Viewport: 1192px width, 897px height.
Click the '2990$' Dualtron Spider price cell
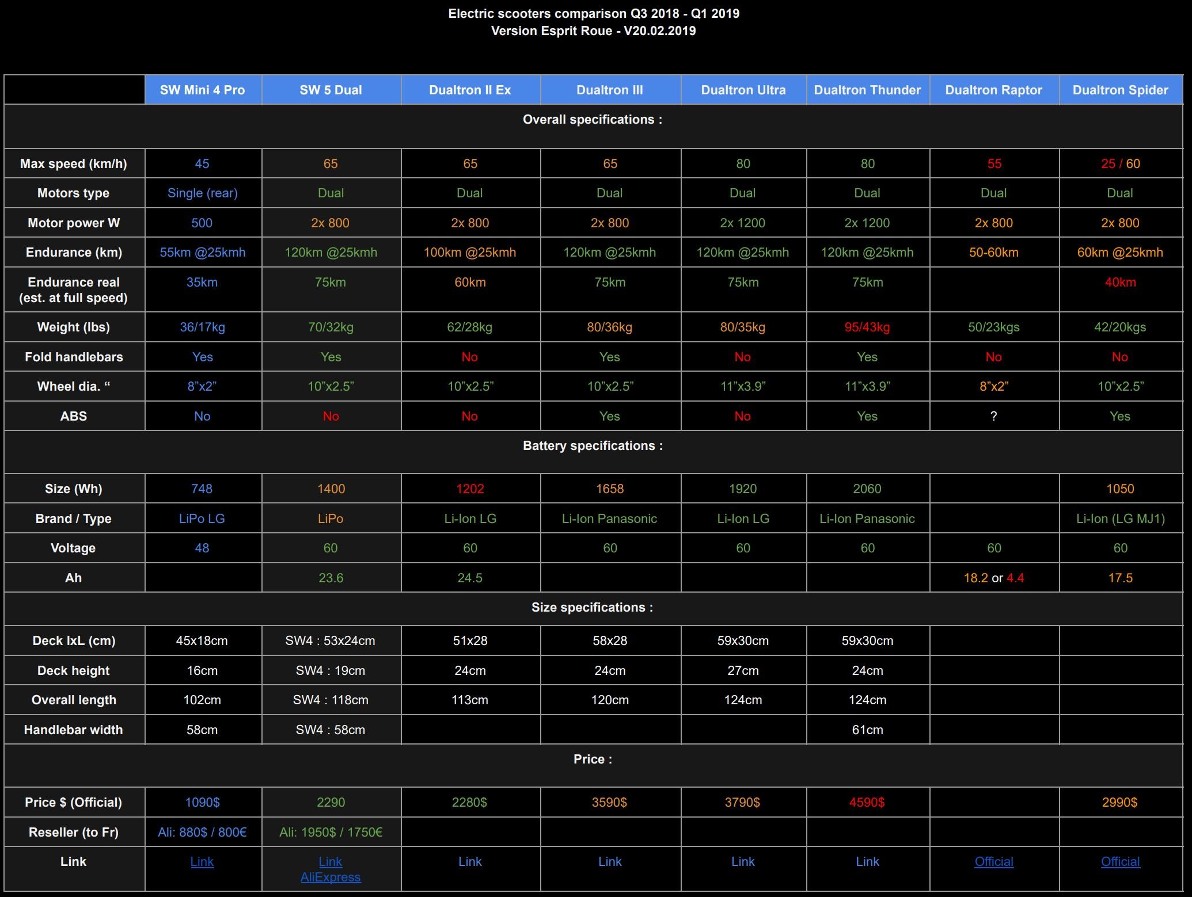click(1120, 803)
